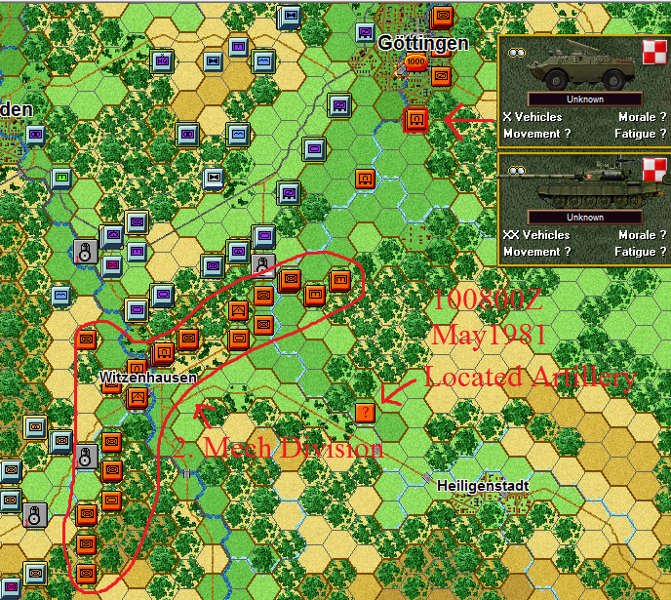Click 'Morale ?' in the tank unit panel
Screen dimensions: 671x600
pyautogui.click(x=643, y=235)
